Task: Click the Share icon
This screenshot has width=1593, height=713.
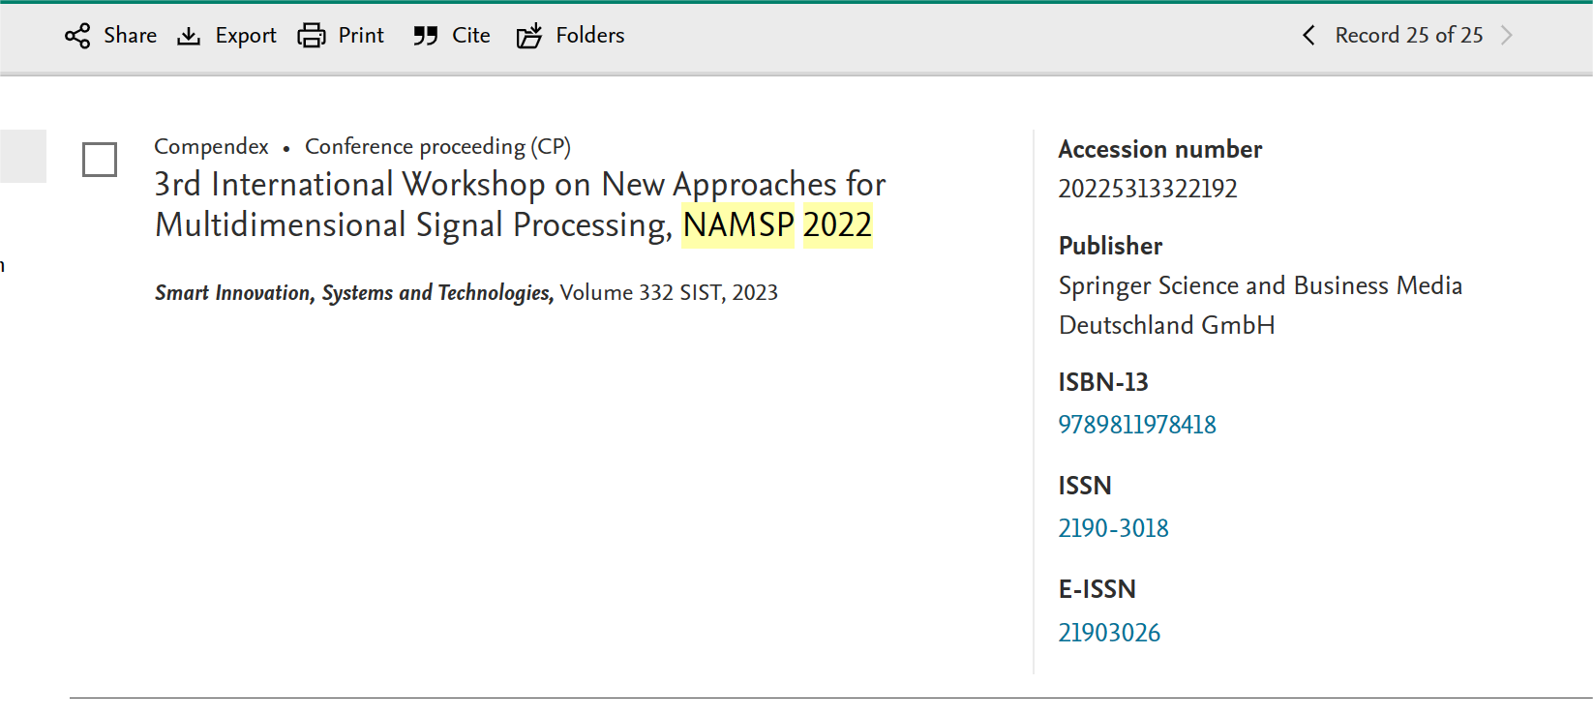Action: (77, 36)
